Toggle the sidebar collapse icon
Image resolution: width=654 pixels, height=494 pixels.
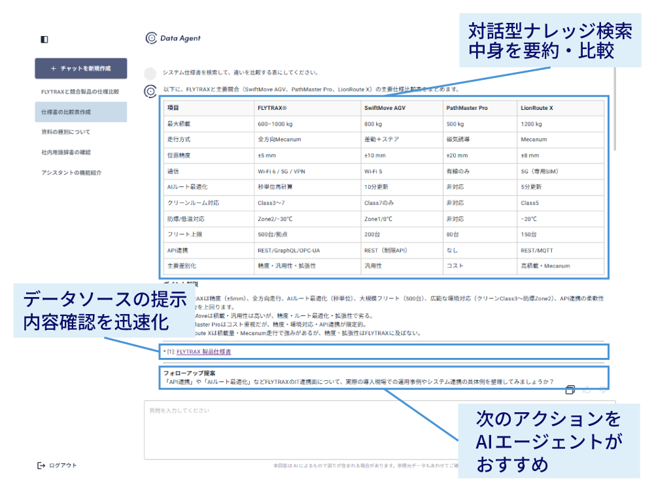point(44,39)
